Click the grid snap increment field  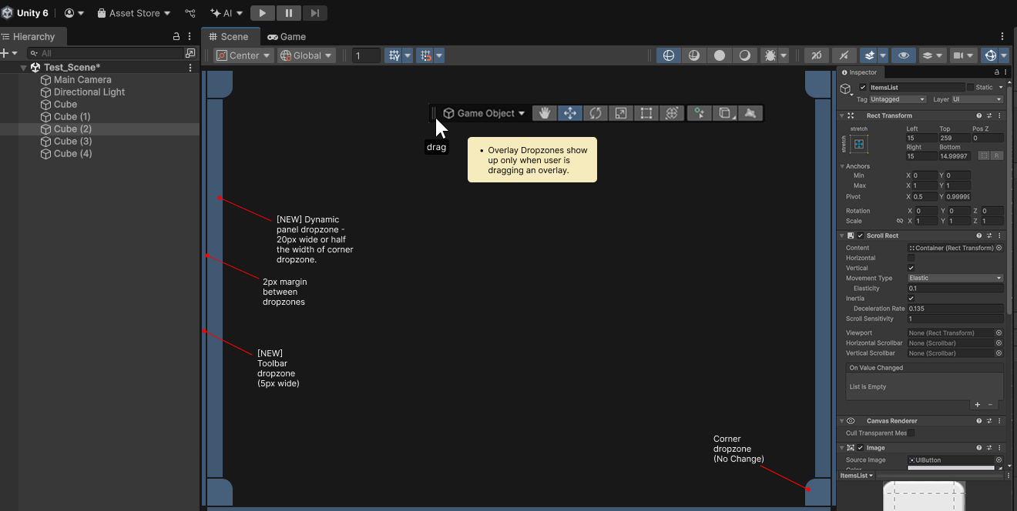point(367,55)
